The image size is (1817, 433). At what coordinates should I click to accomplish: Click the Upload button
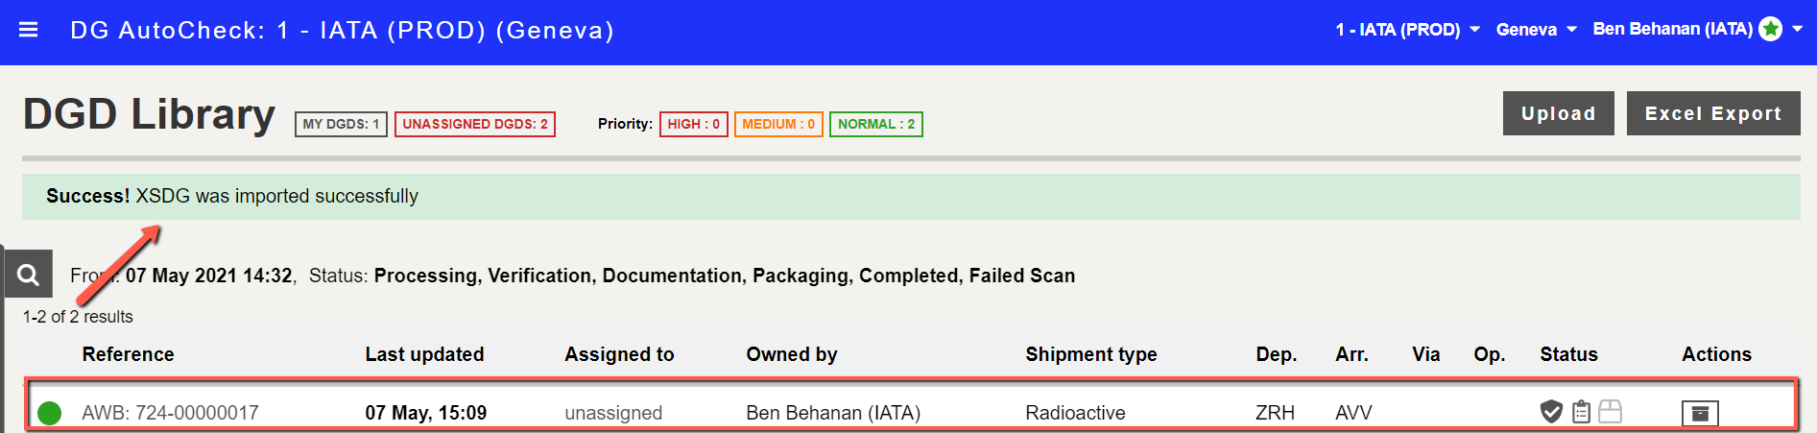point(1559,113)
